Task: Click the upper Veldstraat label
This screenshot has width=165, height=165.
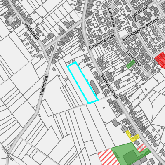Action: [x=32, y=31]
